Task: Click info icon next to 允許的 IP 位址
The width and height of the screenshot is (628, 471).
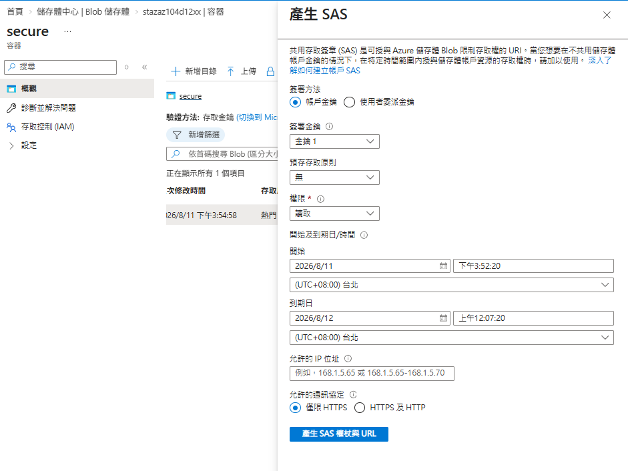Action: 348,359
